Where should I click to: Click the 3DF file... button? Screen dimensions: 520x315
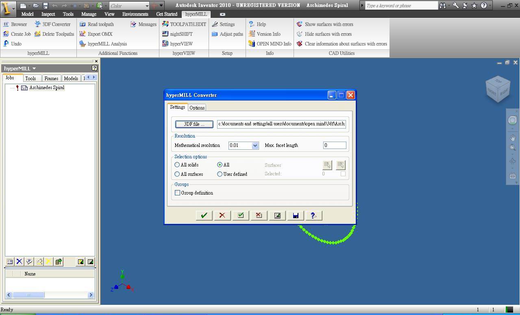194,124
